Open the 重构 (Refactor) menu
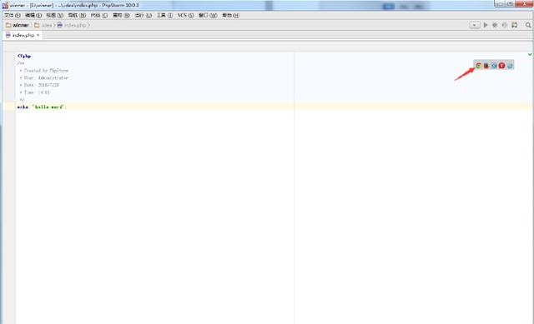The height and width of the screenshot is (324, 534). coord(121,15)
